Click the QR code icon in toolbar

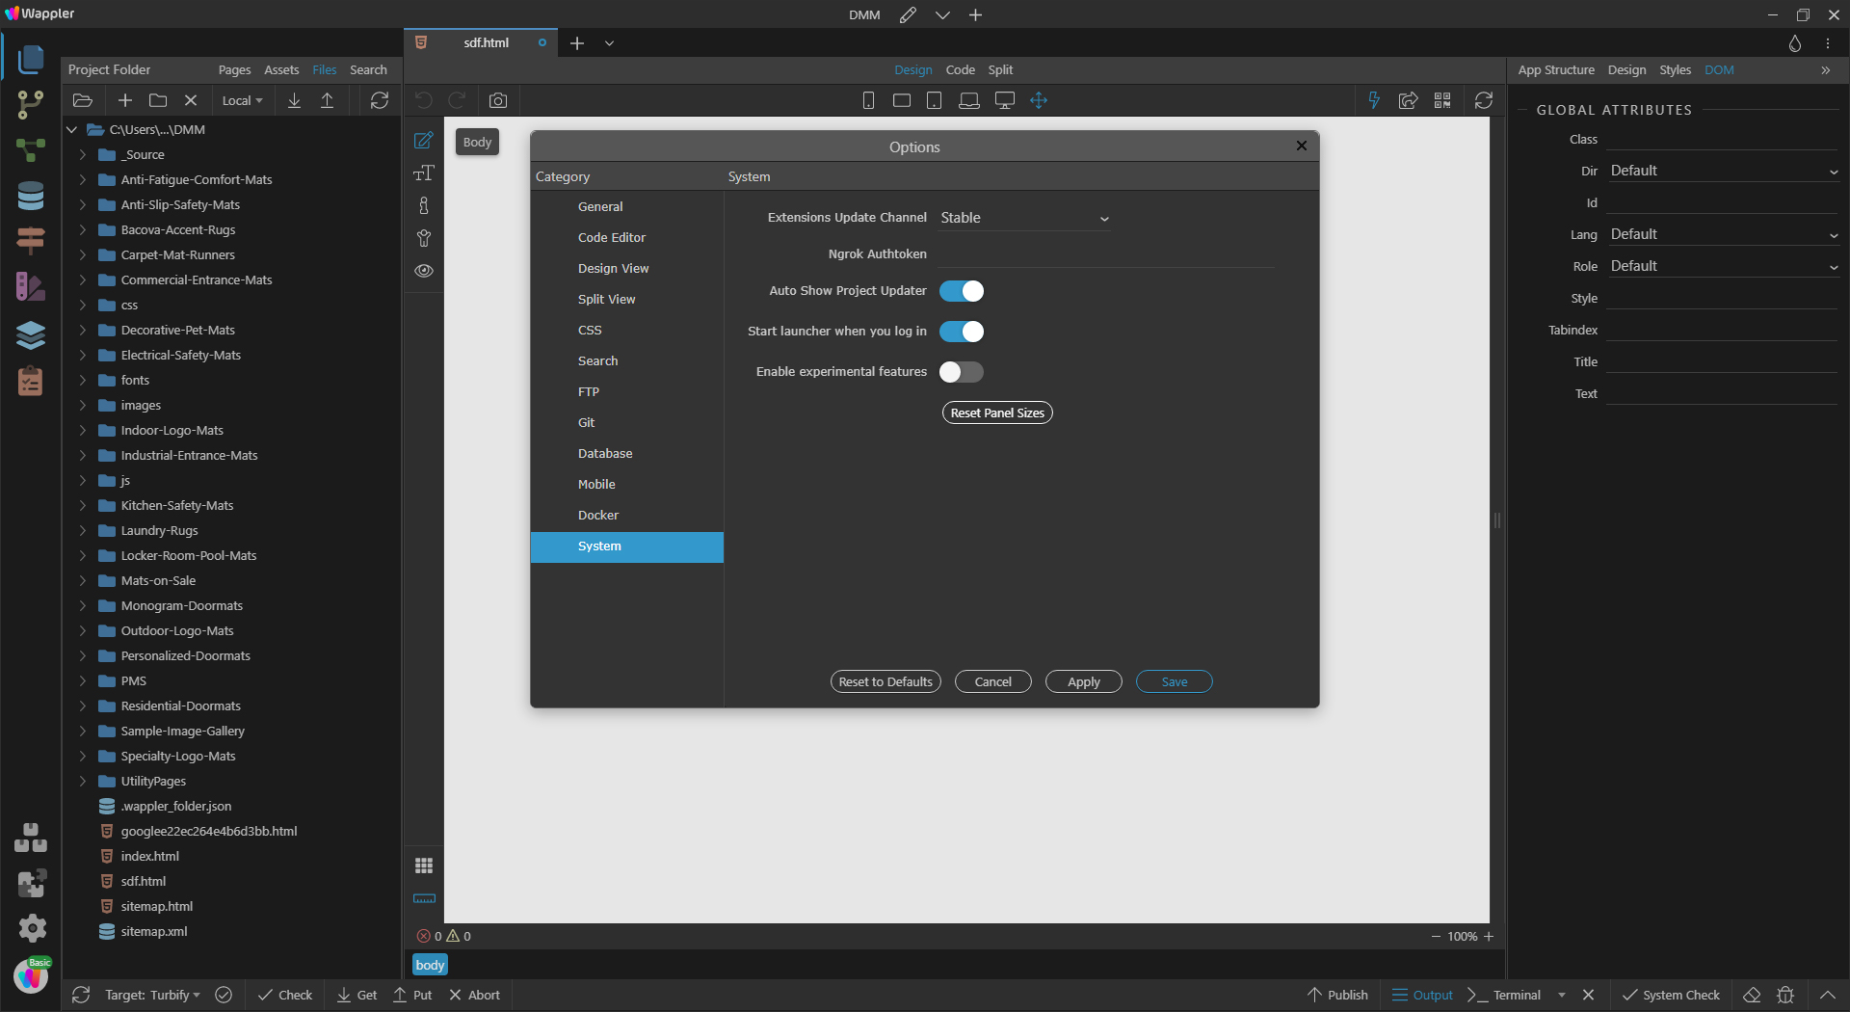click(x=1442, y=100)
